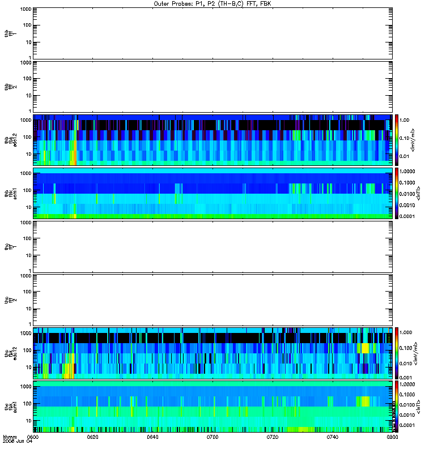The image size is (425, 453).
Task: Select the empty thb fff 1 top panel
Action: 212,33
